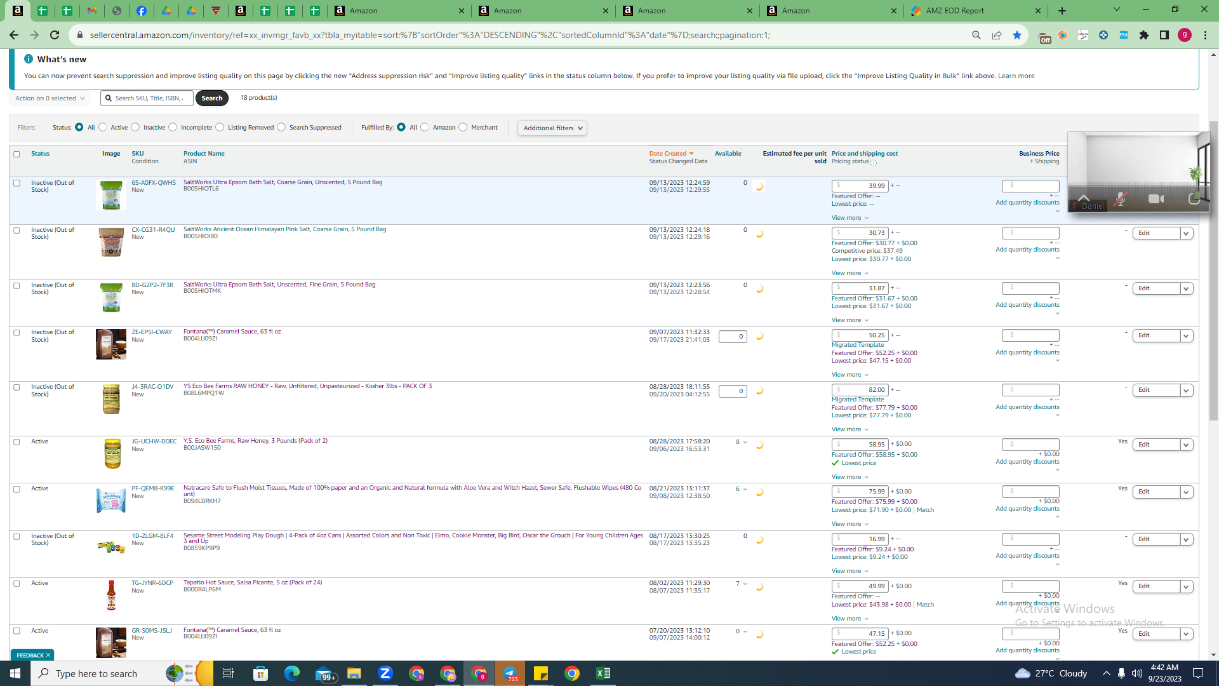1219x686 pixels.
Task: Open Edit dropdown arrow for CX-CG31-R4QU
Action: [x=1186, y=234]
